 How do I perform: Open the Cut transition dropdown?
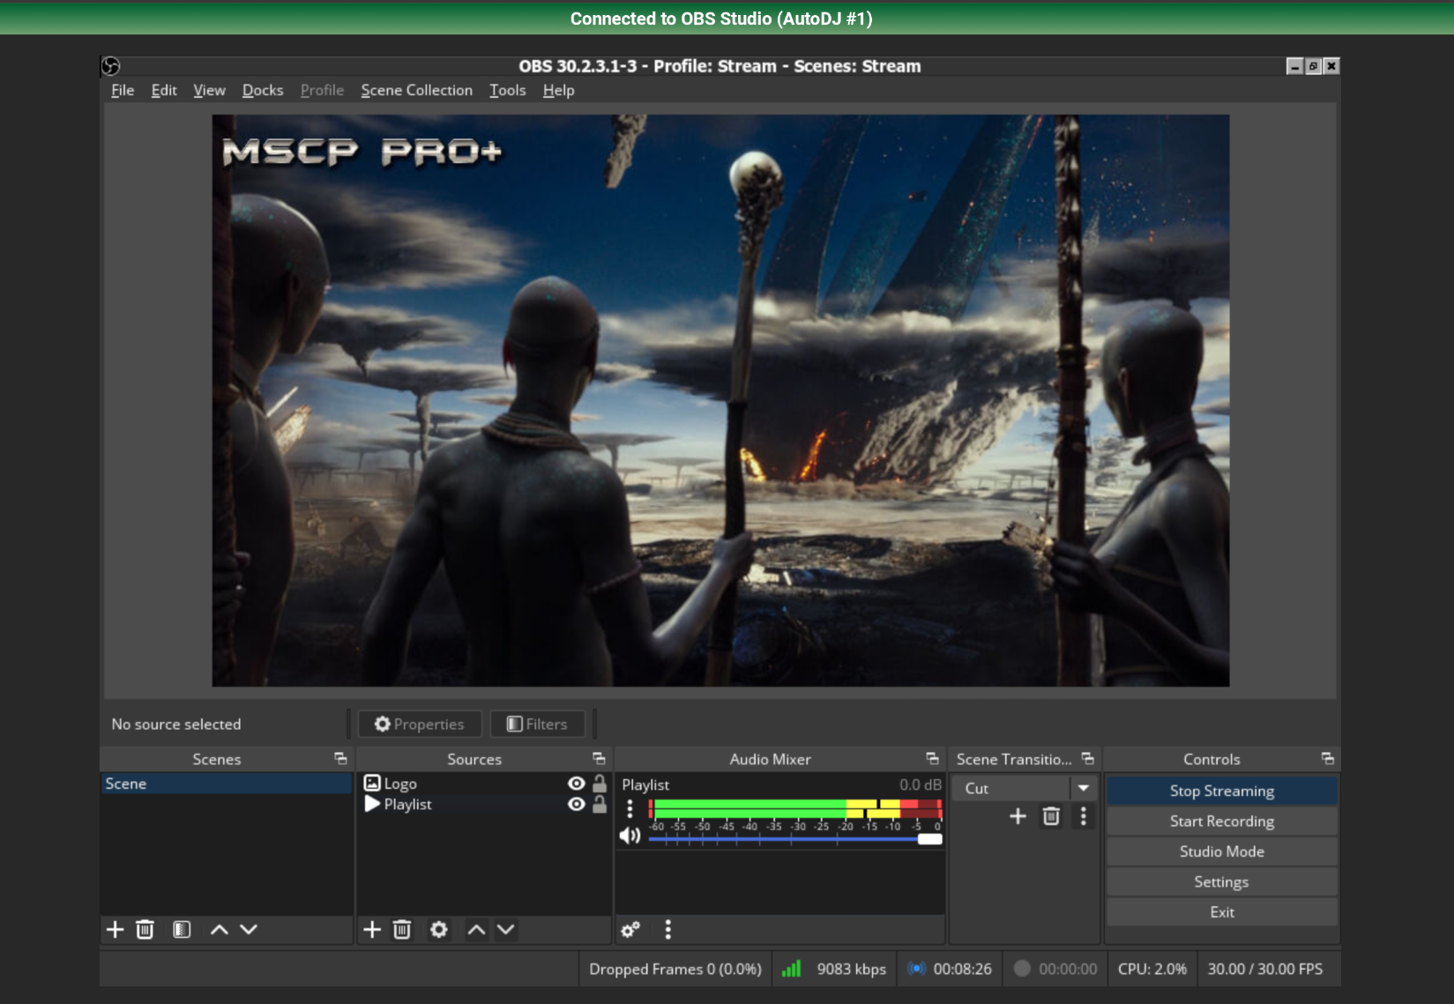pyautogui.click(x=1084, y=788)
